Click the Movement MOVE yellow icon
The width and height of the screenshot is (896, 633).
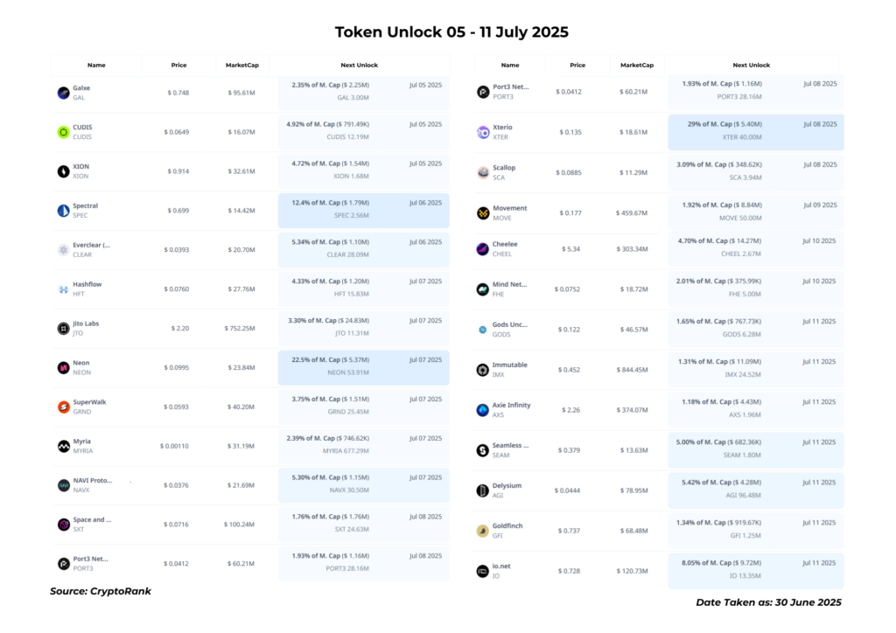coord(483,213)
